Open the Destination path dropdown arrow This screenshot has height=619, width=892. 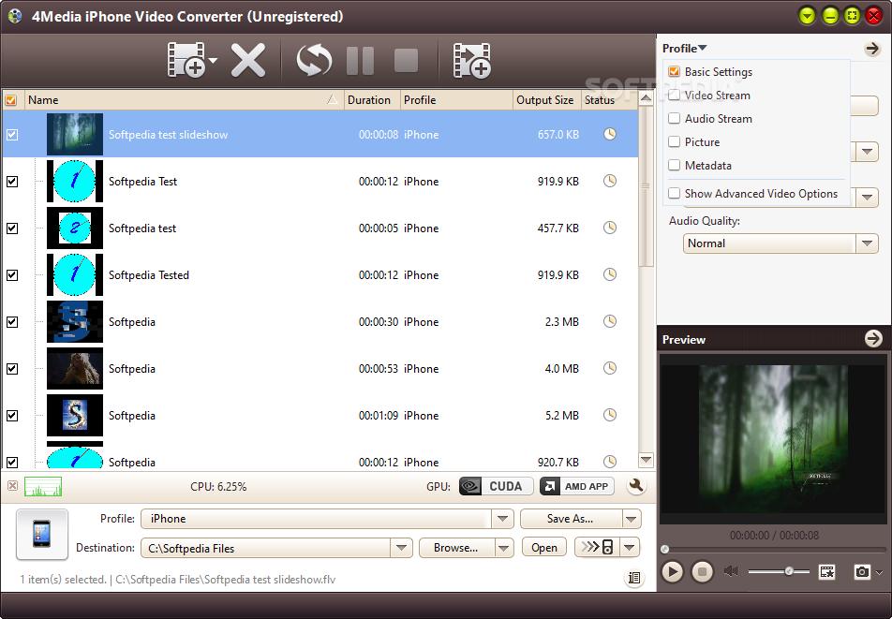coord(401,548)
